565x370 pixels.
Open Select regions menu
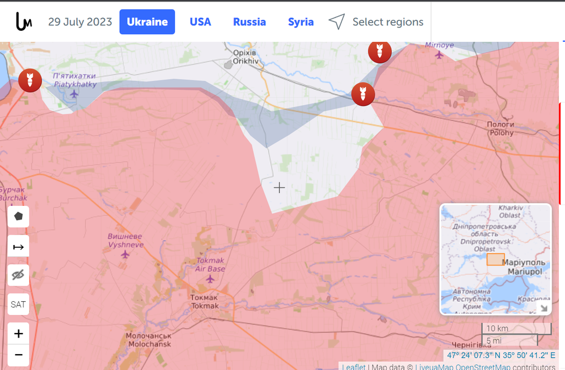coord(388,22)
